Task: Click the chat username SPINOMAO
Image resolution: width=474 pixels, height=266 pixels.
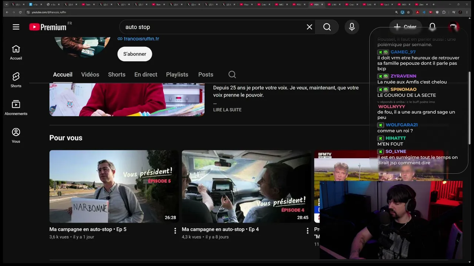Action: point(403,89)
